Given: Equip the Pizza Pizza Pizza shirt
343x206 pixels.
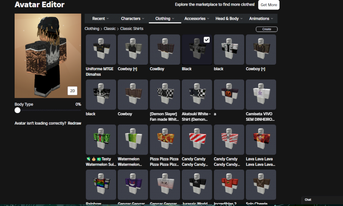Looking at the screenshot, I should (165, 140).
